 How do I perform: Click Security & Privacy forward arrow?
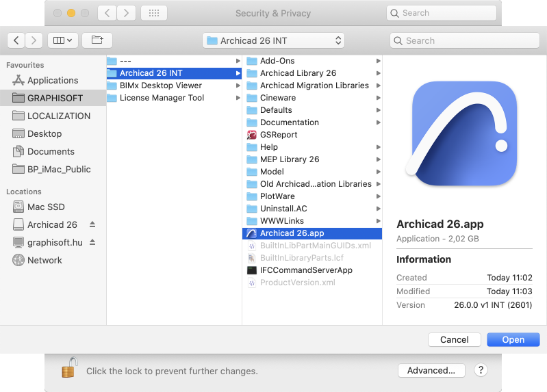(126, 13)
